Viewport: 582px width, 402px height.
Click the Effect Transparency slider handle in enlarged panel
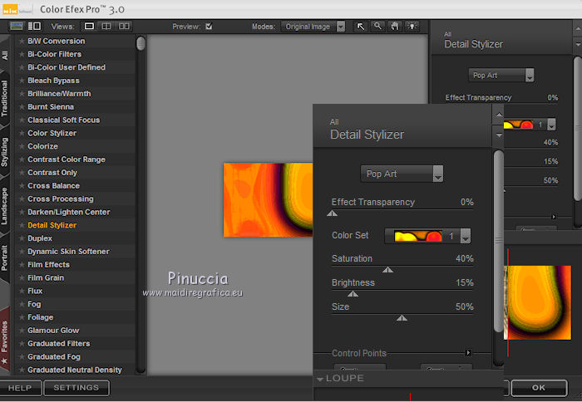(333, 213)
